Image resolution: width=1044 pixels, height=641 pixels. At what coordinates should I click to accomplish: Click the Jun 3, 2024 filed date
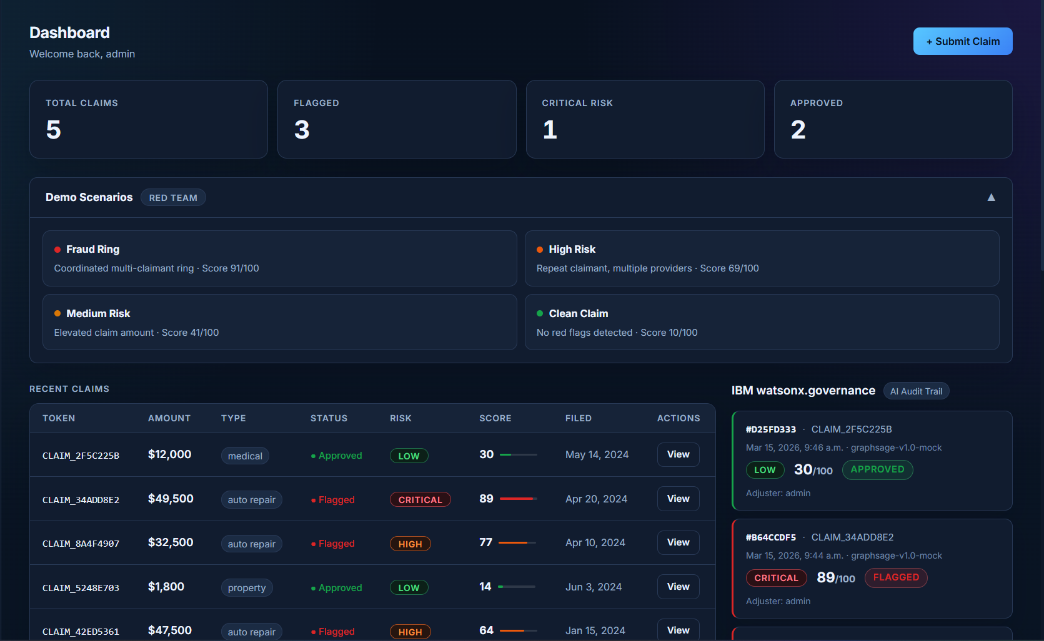tap(594, 587)
